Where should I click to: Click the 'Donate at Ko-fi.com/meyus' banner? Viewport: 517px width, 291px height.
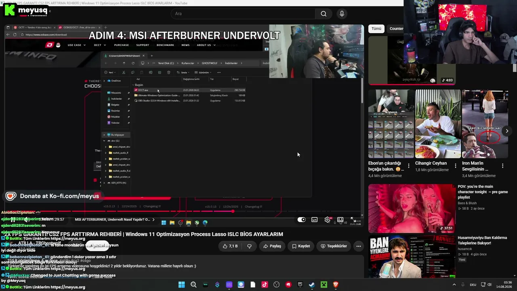click(53, 196)
